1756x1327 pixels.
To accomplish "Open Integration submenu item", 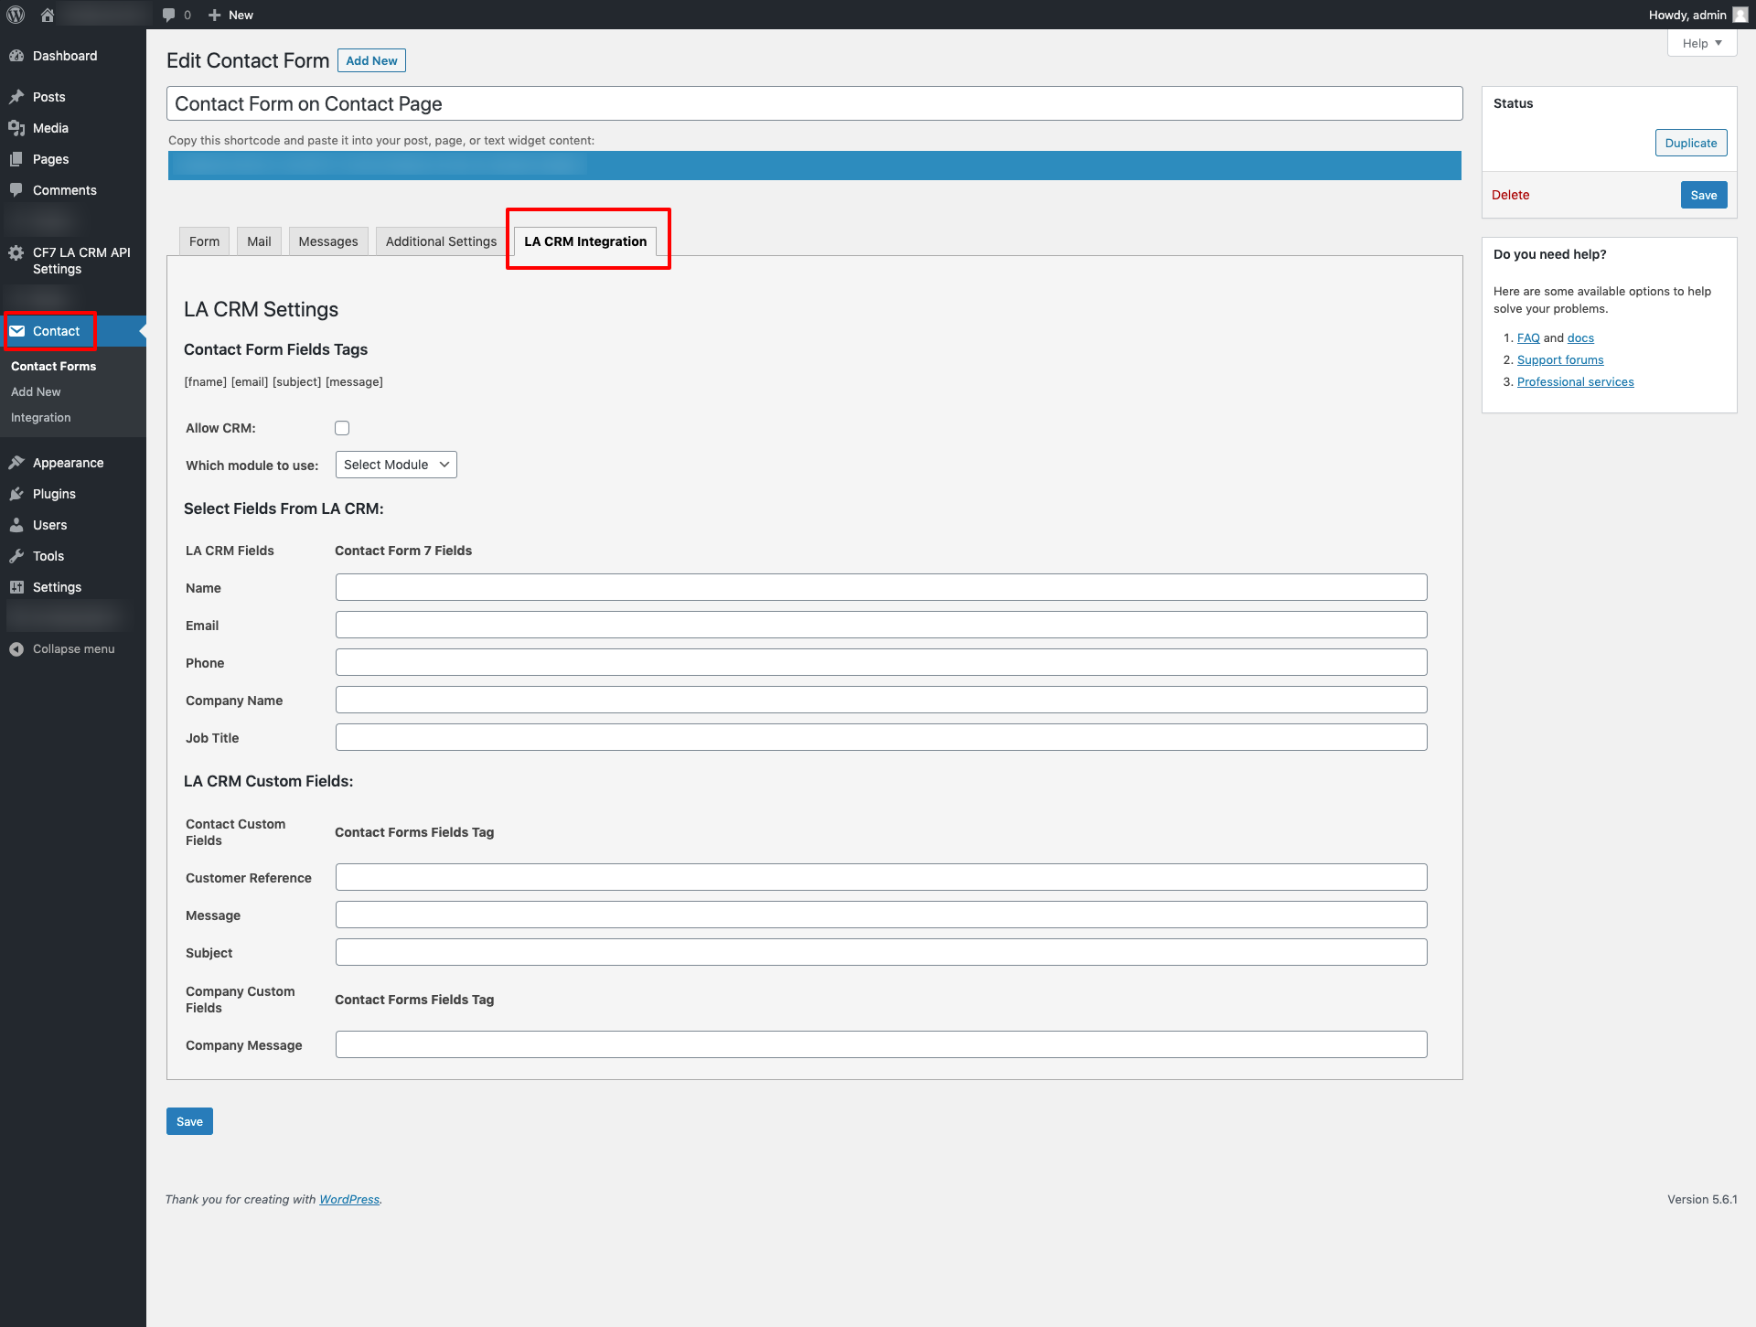I will pyautogui.click(x=40, y=417).
